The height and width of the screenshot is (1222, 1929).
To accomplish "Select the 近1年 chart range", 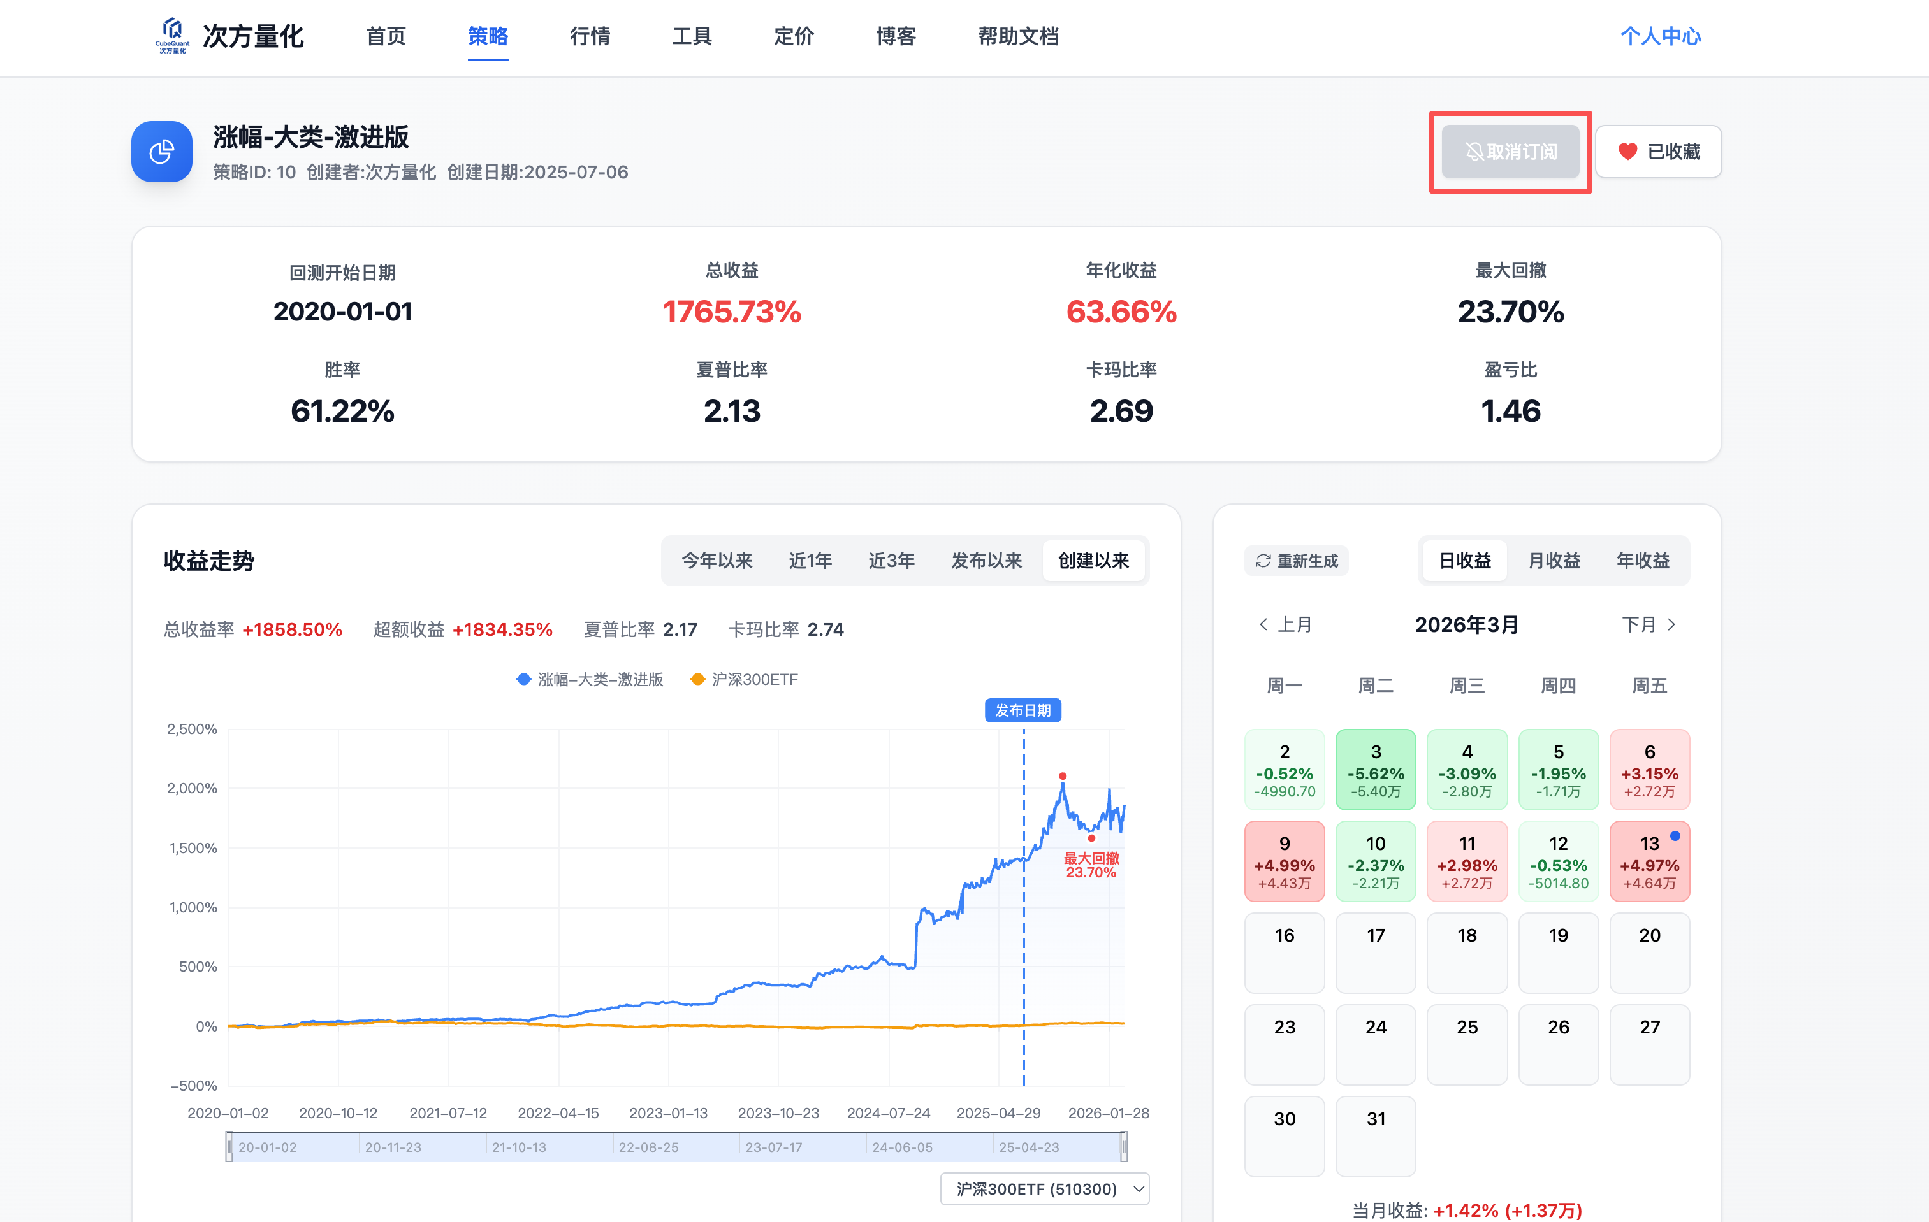I will click(x=810, y=561).
